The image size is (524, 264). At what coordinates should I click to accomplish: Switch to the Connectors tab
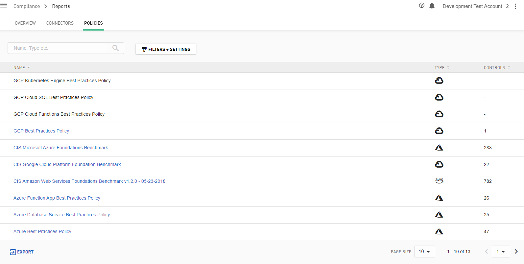click(60, 23)
